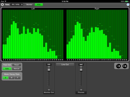This screenshot has width=130, height=97.
Task: Click the Monitor Out fader handle
Action: click(x=49, y=69)
